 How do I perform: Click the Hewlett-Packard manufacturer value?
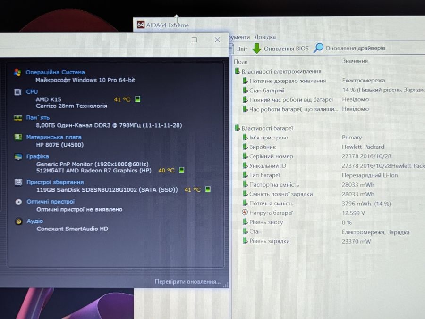point(363,147)
